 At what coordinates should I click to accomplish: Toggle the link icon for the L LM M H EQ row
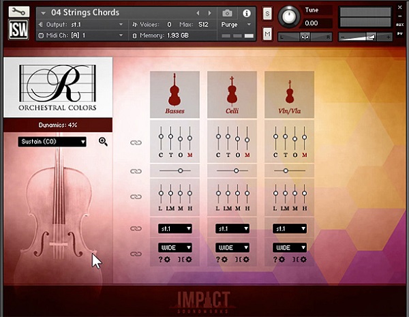(136, 196)
